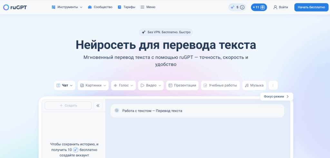330x158 pixels.
Task: Open the Чат mode dropdown
Action: (64, 85)
